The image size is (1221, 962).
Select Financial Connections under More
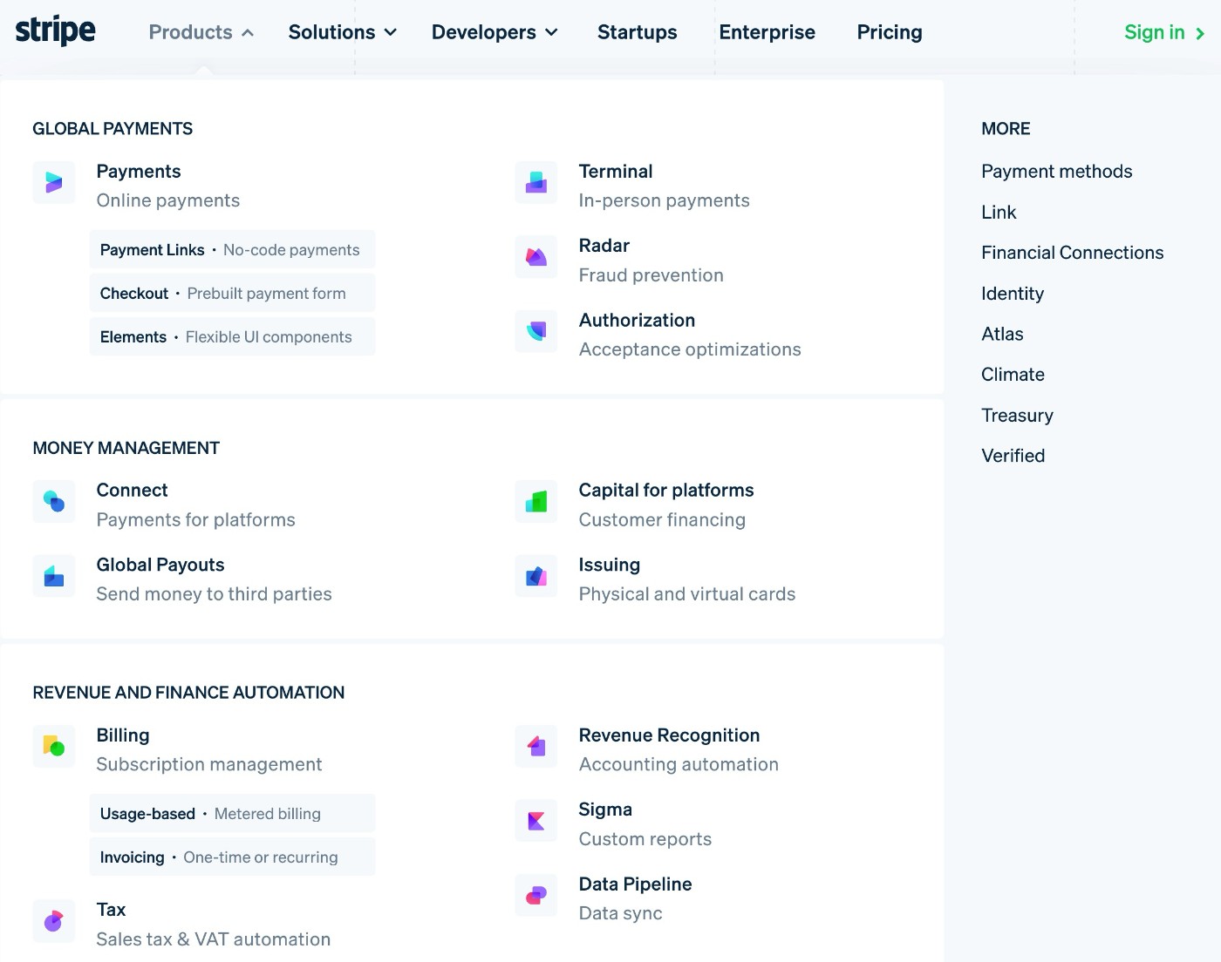[x=1072, y=253]
